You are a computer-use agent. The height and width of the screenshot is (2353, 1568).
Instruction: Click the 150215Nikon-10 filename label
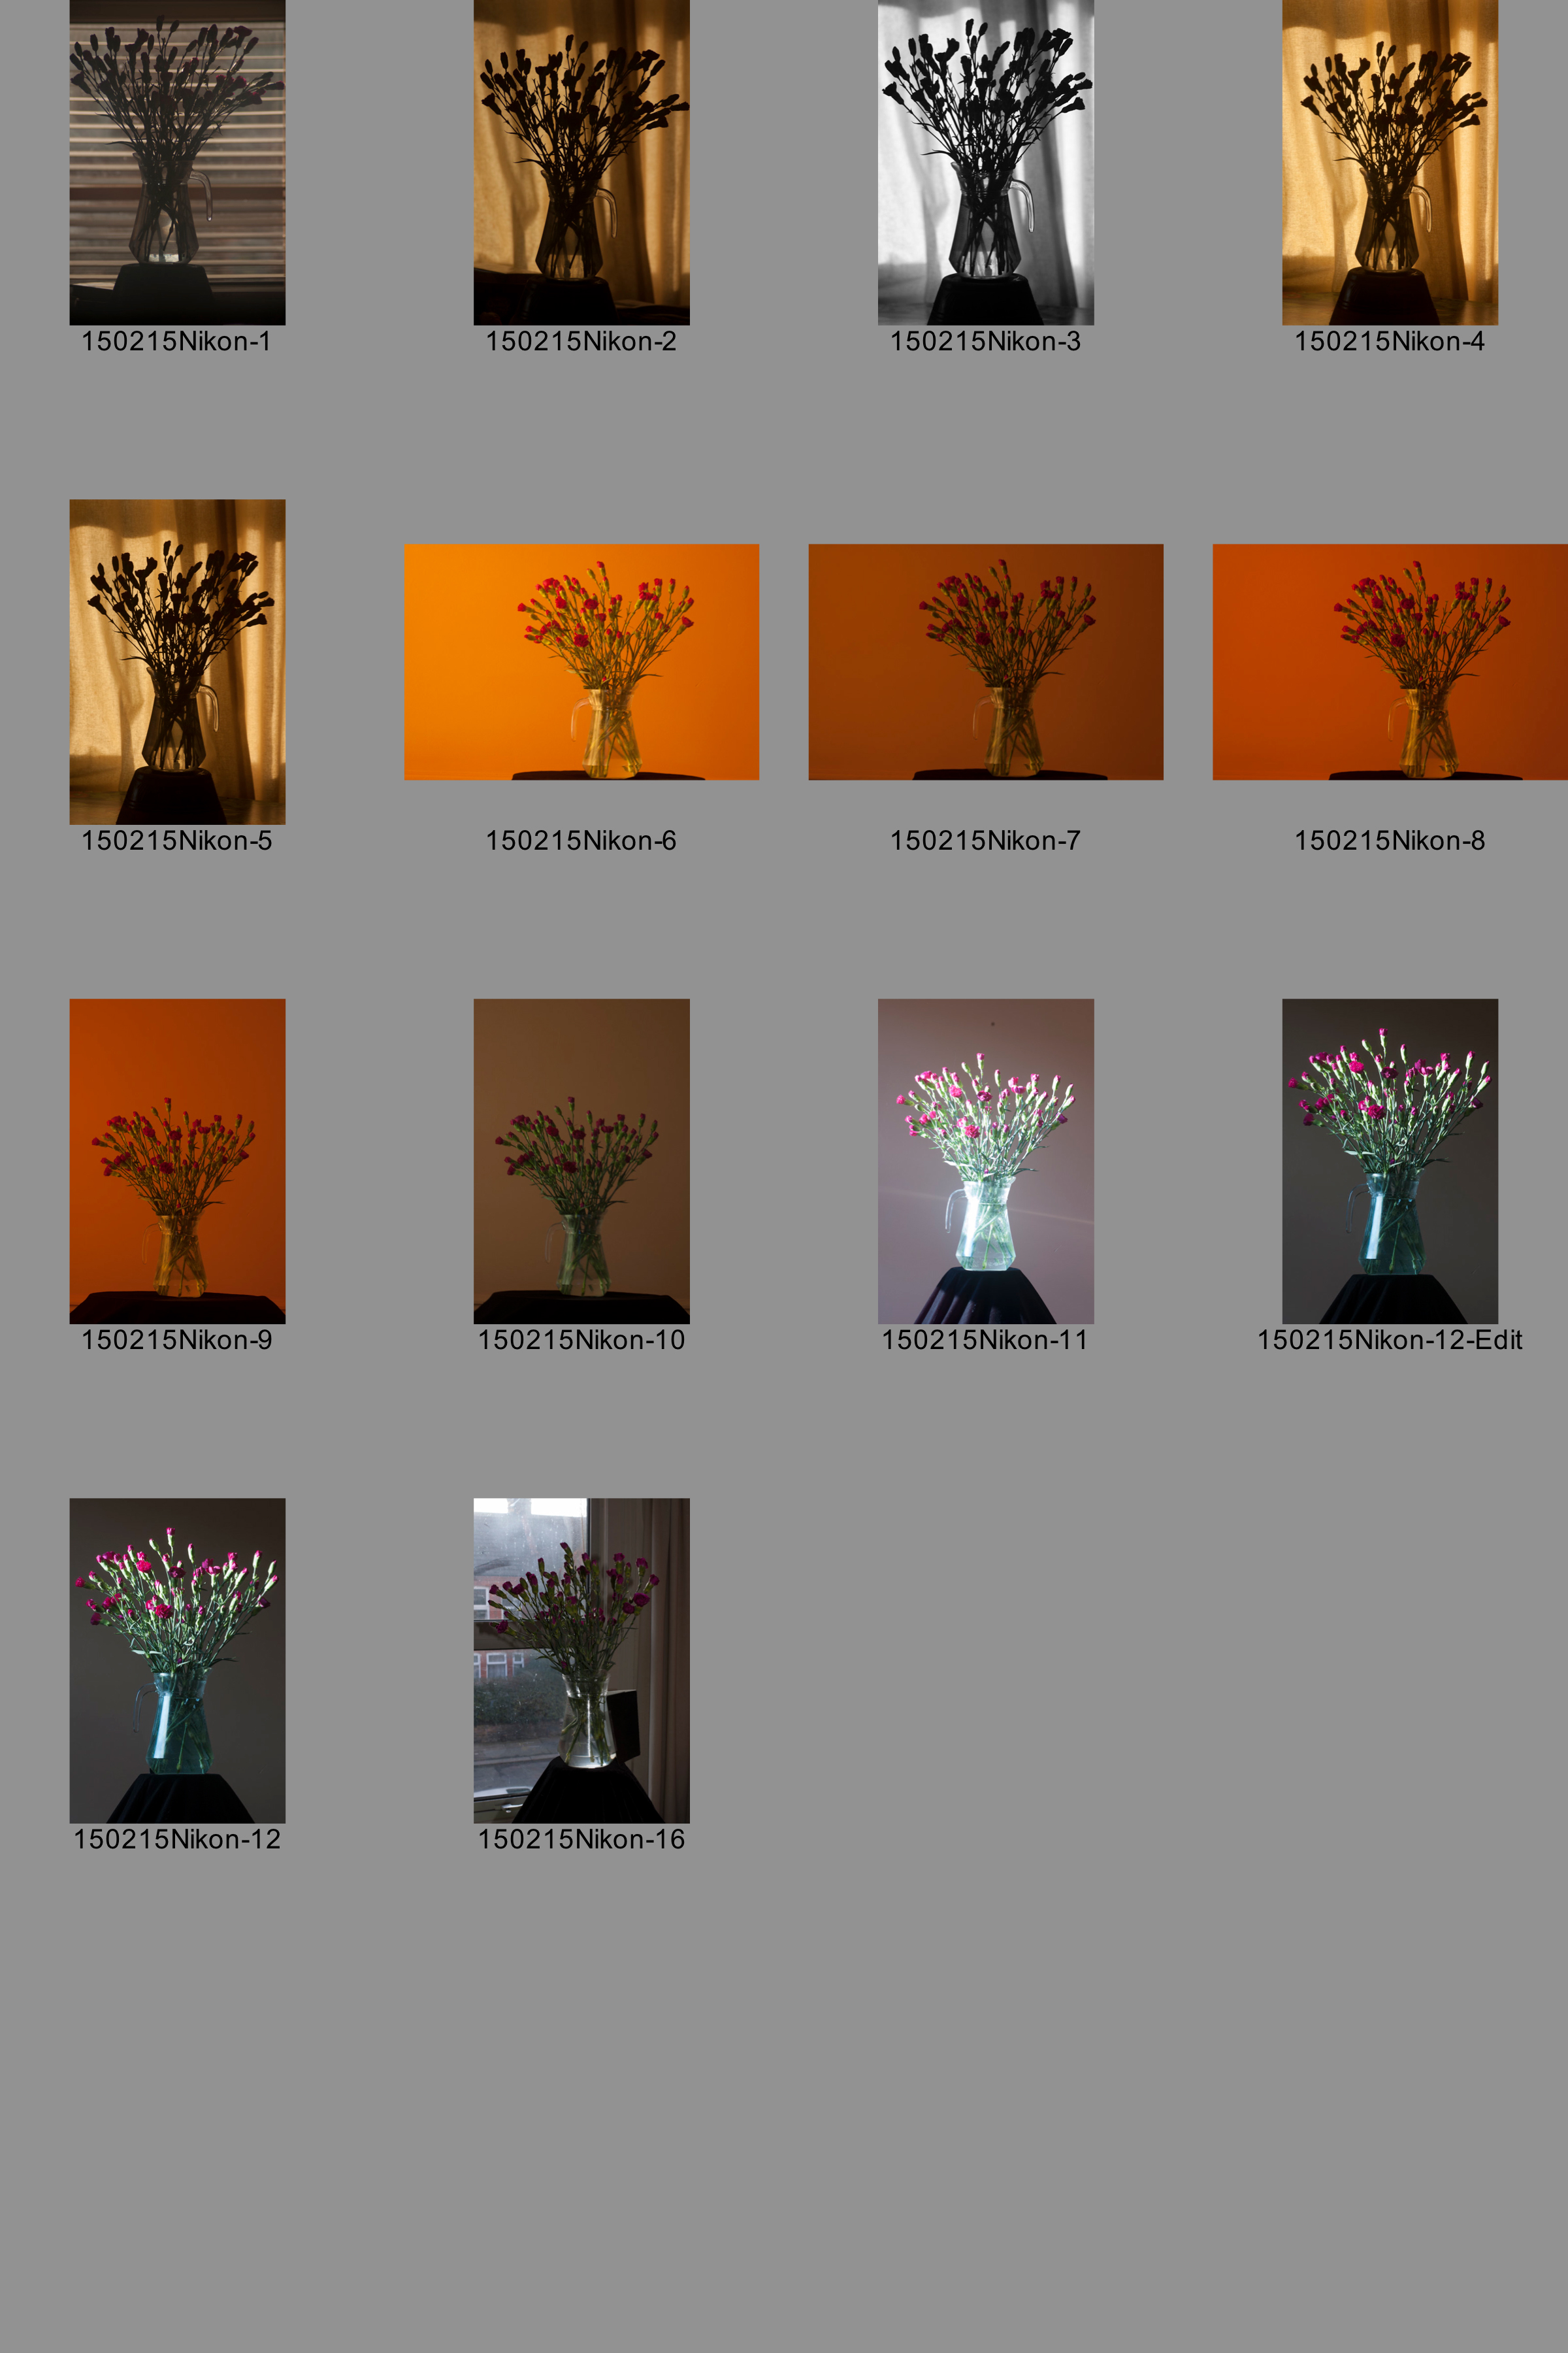581,1339
